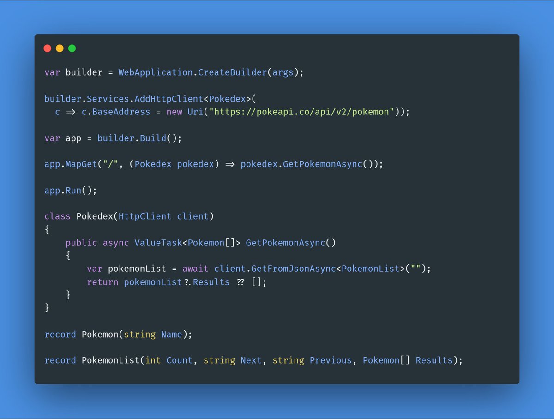Screen dimensions: 554x419
Task: Select the args argument in CreateBuilder
Action: (x=283, y=72)
